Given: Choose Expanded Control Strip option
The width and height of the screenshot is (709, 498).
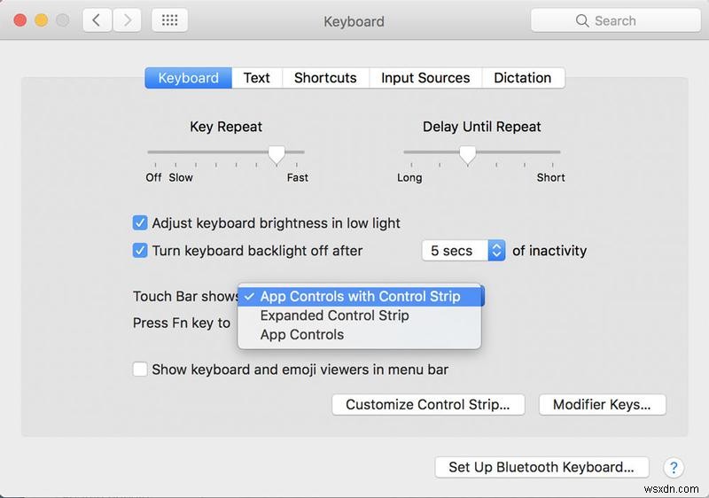Looking at the screenshot, I should 360,315.
